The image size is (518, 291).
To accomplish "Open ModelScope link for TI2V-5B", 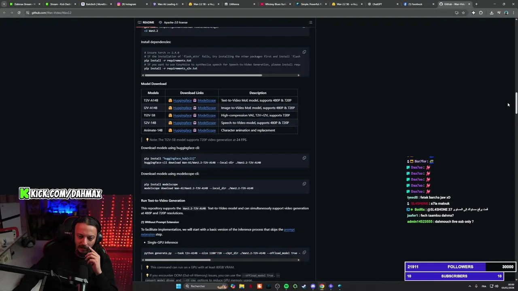I will pos(206,115).
